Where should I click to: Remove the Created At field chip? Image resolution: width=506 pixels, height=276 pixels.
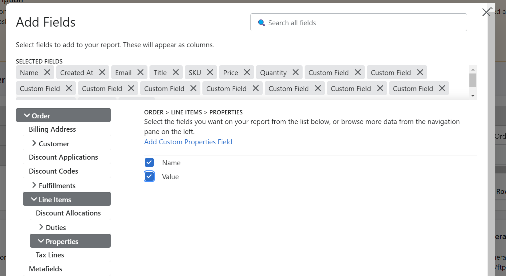coord(102,72)
